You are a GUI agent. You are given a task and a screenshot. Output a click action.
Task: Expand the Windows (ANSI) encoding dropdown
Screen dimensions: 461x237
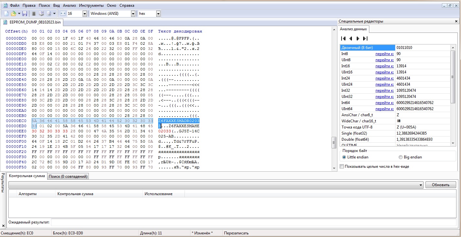click(133, 14)
